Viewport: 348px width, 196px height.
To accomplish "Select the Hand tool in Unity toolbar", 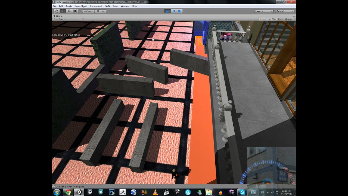I will (x=57, y=11).
